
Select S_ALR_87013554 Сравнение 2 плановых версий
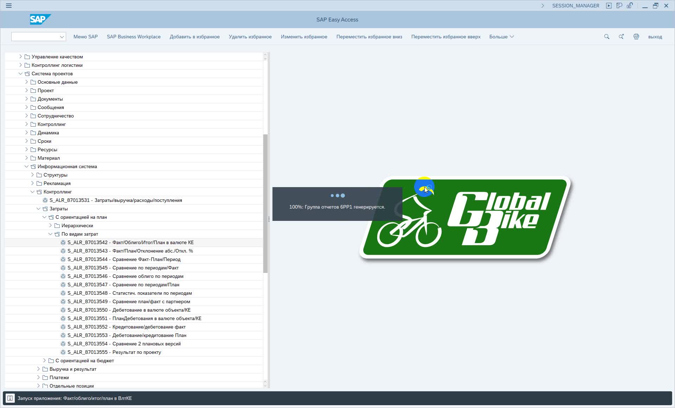point(124,344)
